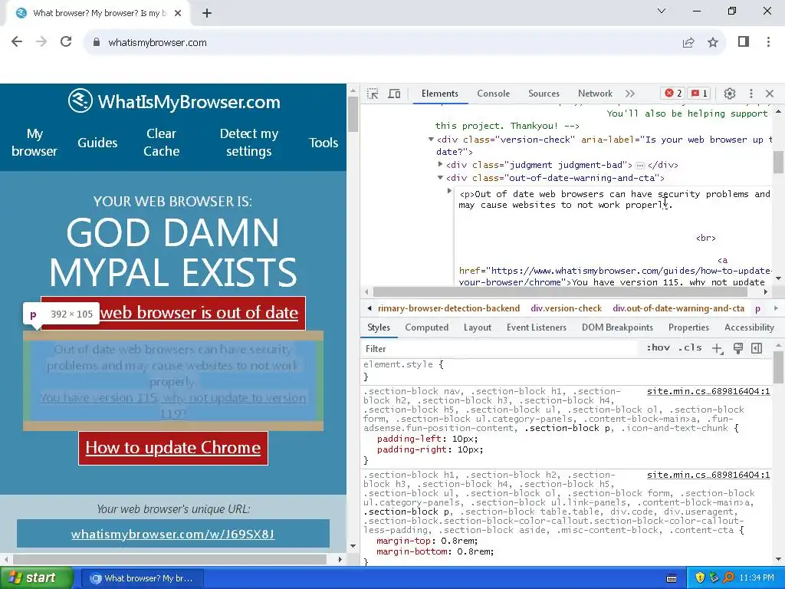The width and height of the screenshot is (785, 589).
Task: Add a new style rule plus icon
Action: pos(717,349)
